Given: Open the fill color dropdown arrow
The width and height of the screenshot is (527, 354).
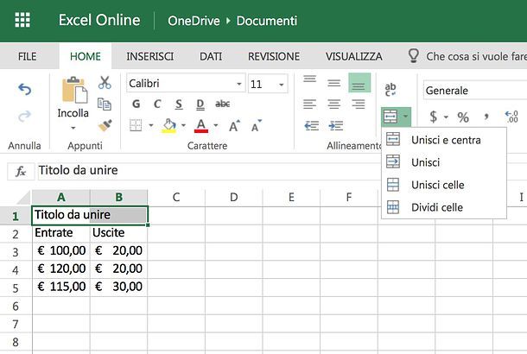Looking at the screenshot, I should pyautogui.click(x=183, y=125).
